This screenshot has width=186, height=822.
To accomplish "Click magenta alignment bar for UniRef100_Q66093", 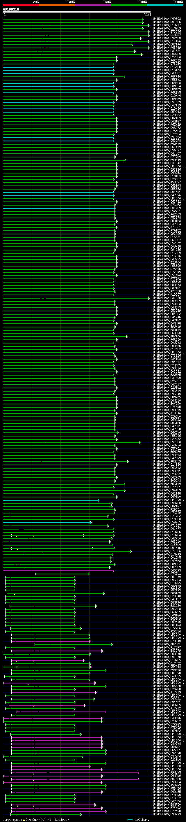I will coord(58,571).
